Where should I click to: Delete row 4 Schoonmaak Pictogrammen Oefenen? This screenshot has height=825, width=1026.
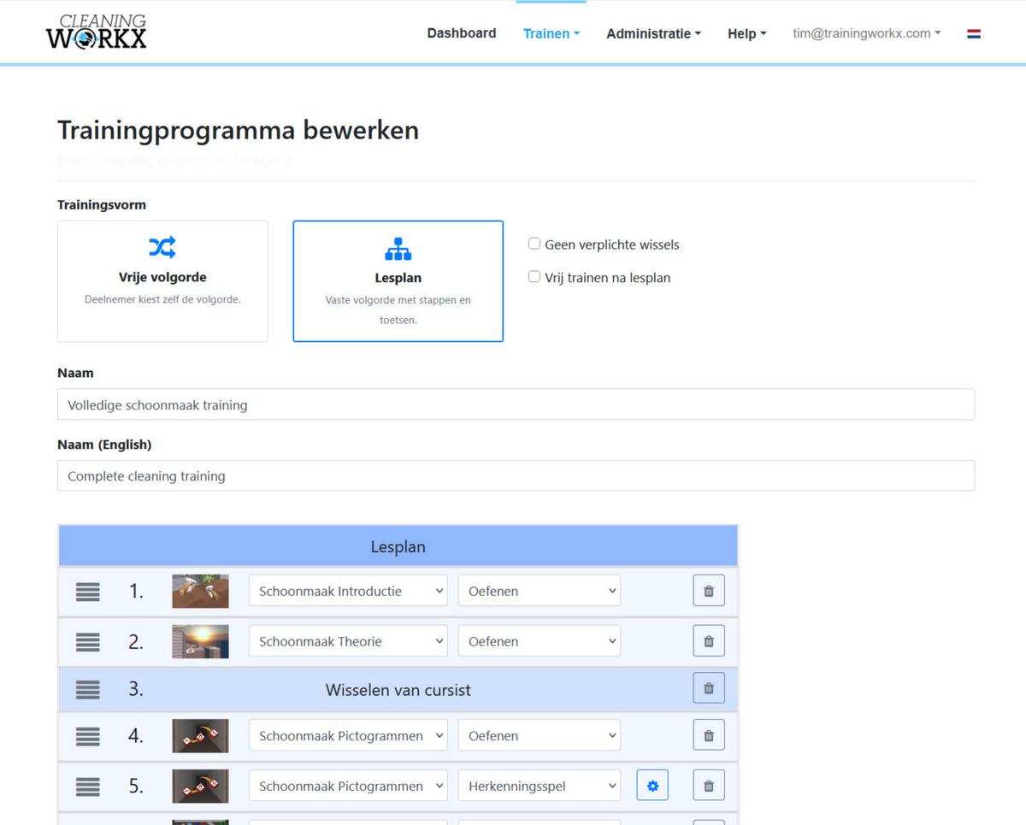pos(708,735)
